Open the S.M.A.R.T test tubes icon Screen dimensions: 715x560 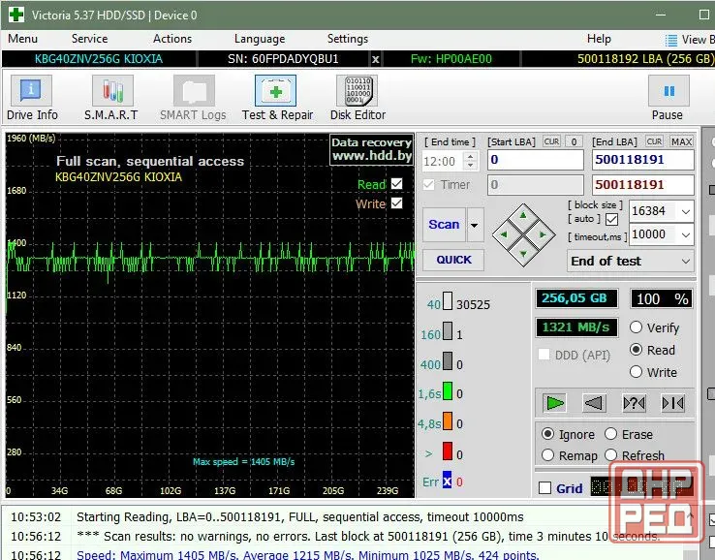coord(112,91)
